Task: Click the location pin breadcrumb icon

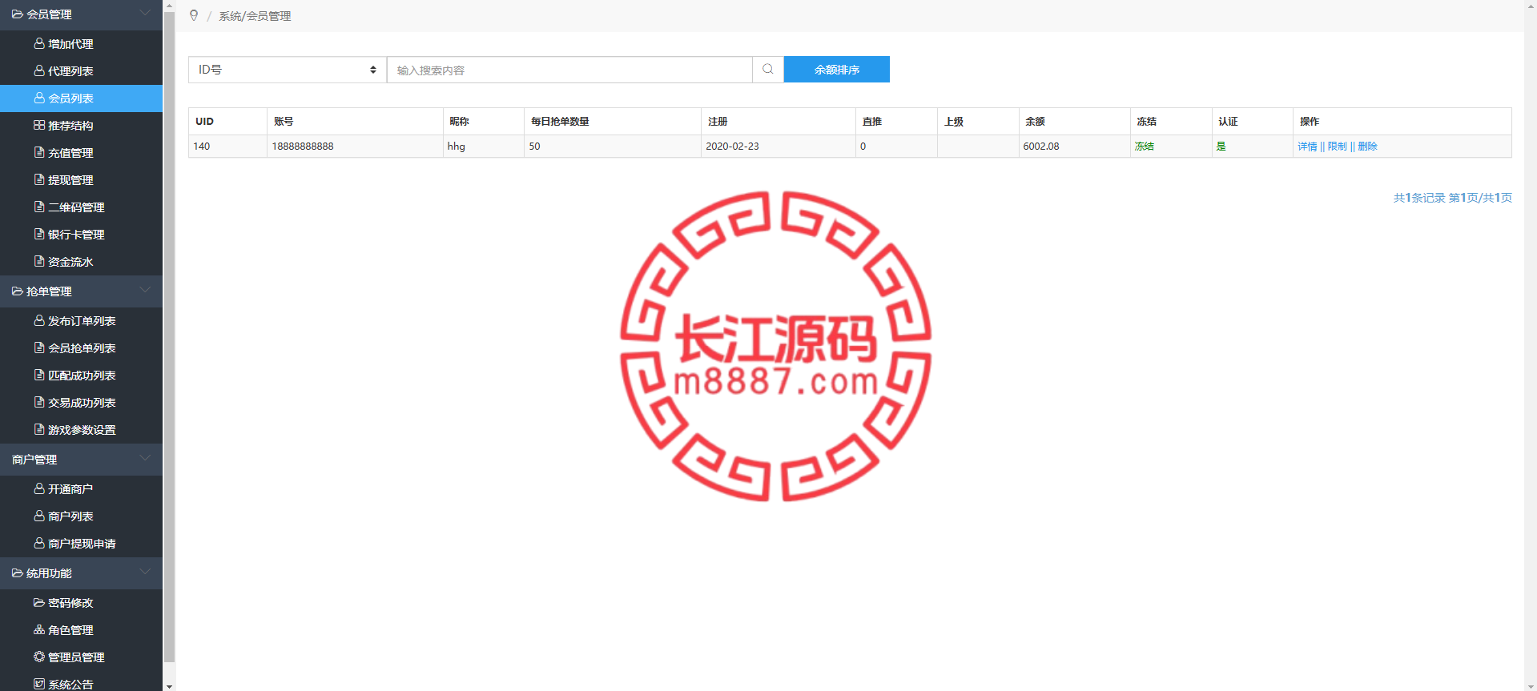Action: click(194, 15)
